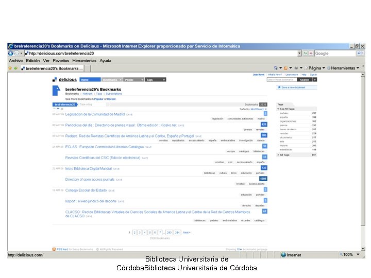
Task: Click the empty New Tab button
Action: coord(88,68)
